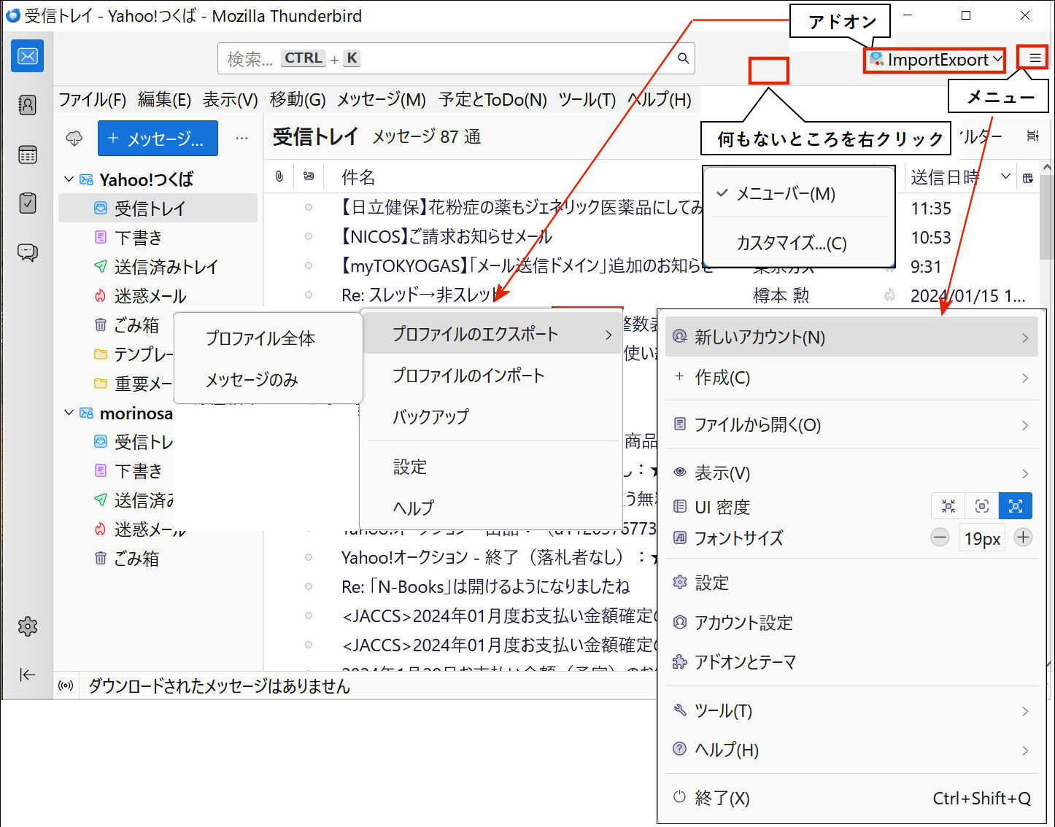The image size is (1055, 827).
Task: Collapse the spaces toolbar using arrow icon
Action: (27, 675)
